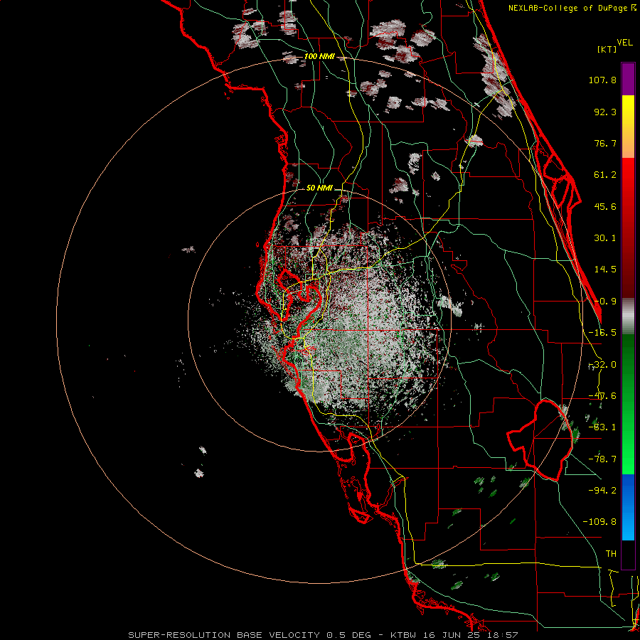The image size is (640, 640).
Task: Click the -94.2 legend value
Action: tap(602, 490)
